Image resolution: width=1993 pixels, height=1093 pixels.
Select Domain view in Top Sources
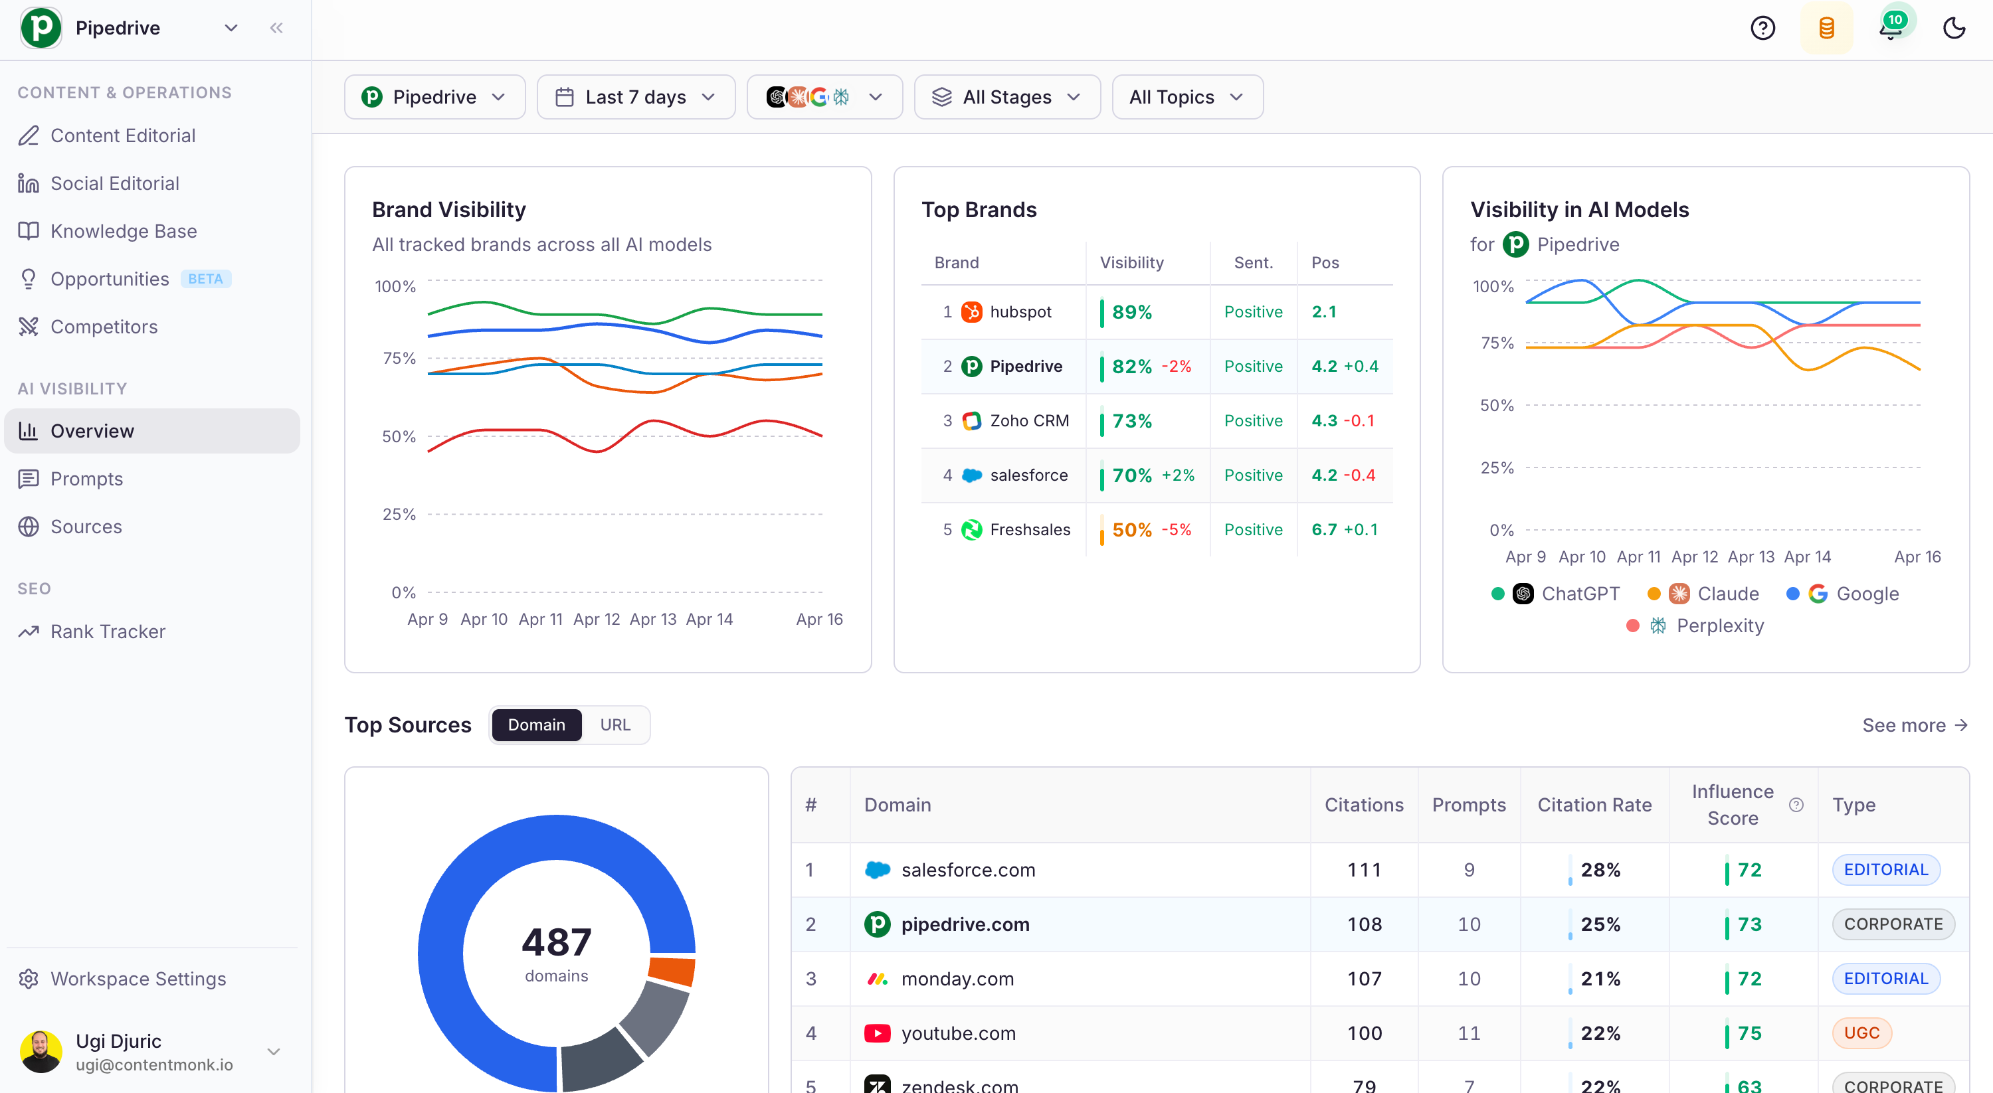click(x=536, y=725)
